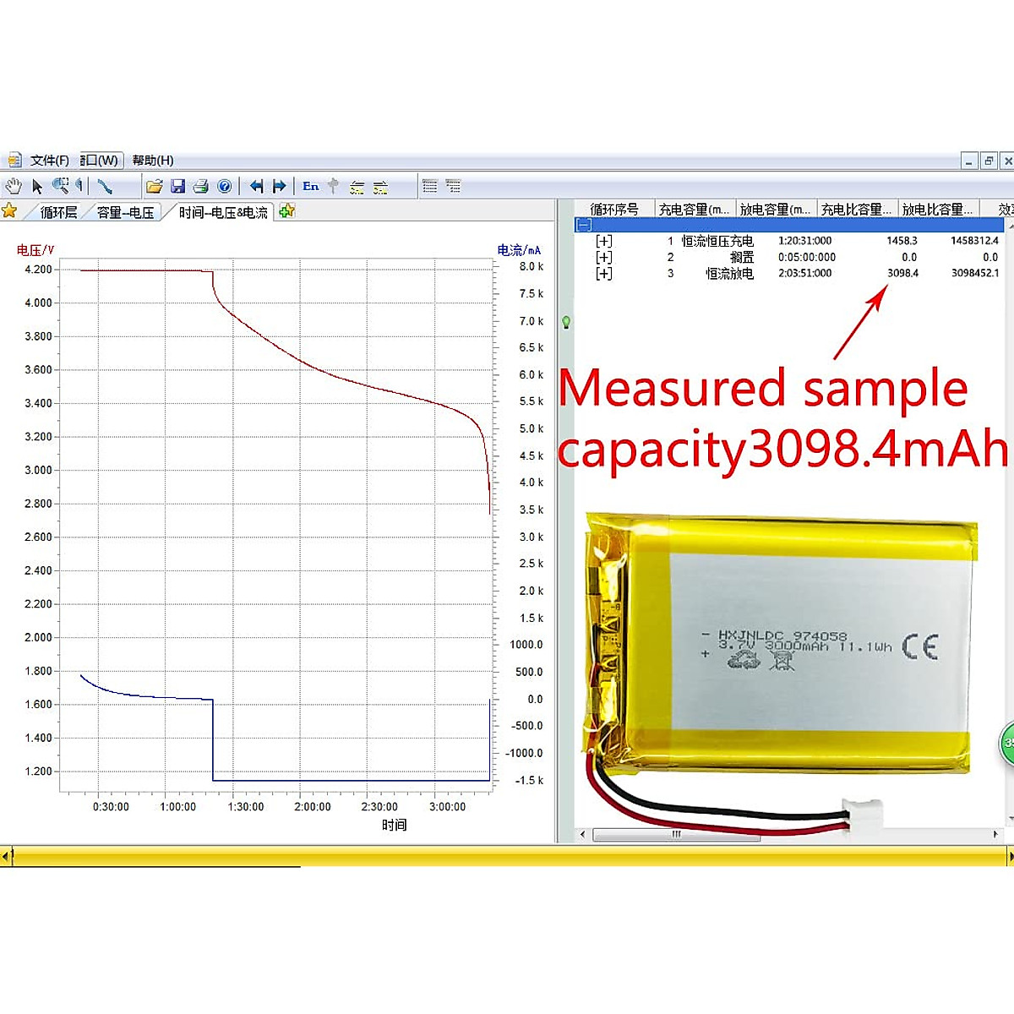Open a file with the folder icon
Screen dimensions: 1014x1014
click(154, 186)
